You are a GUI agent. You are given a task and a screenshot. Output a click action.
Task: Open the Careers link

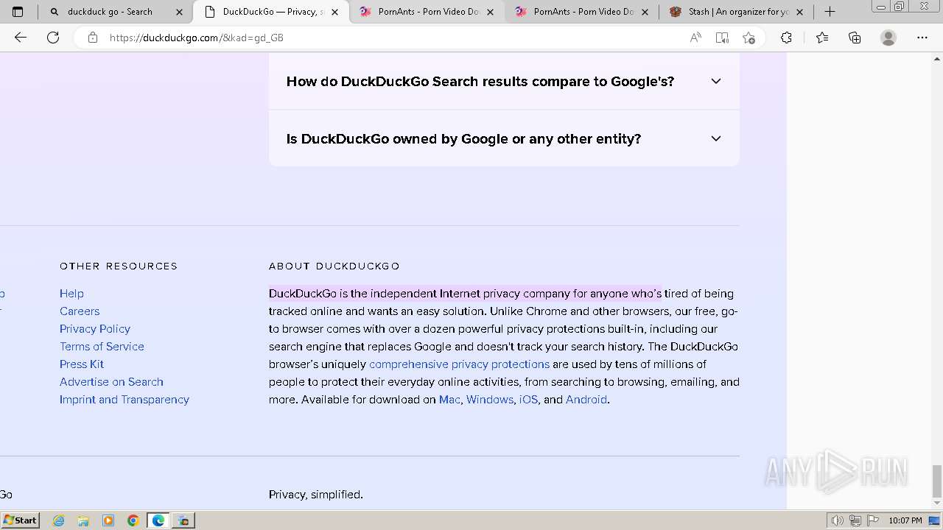80,311
